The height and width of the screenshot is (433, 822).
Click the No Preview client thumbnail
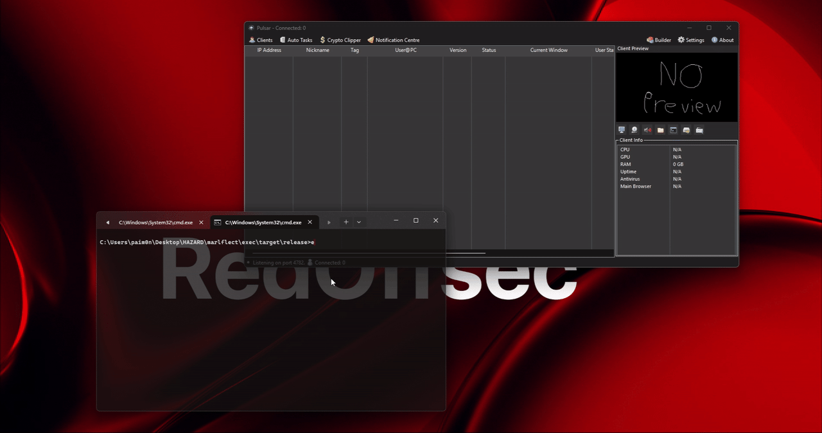(x=677, y=87)
